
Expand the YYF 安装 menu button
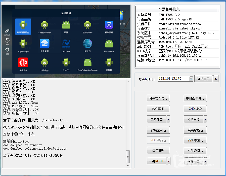[x=195, y=140]
